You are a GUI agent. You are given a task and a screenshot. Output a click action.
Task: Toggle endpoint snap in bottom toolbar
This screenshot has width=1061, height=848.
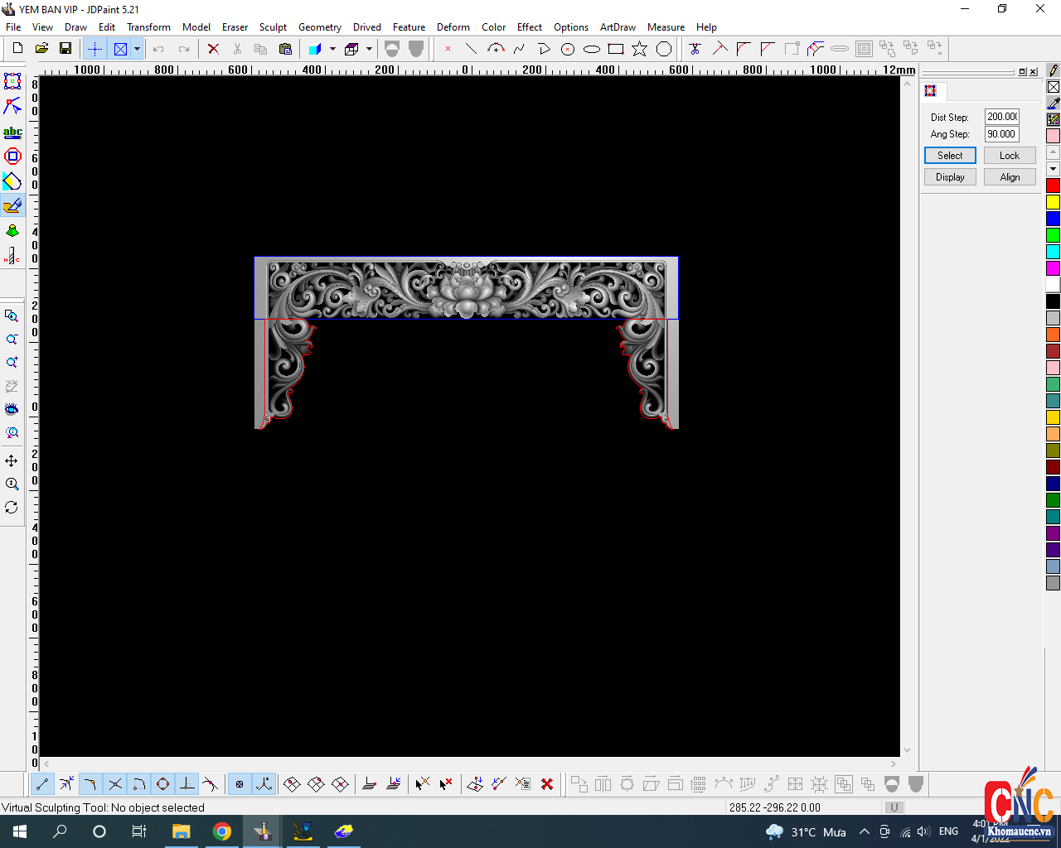coord(42,783)
